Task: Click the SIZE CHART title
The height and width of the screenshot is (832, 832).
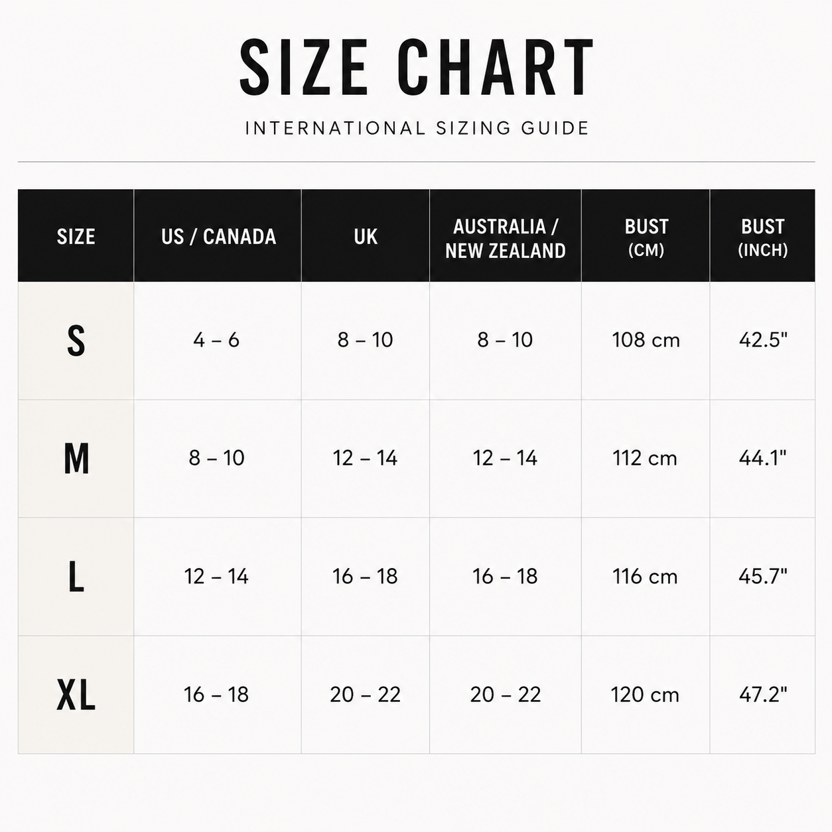Action: tap(416, 67)
